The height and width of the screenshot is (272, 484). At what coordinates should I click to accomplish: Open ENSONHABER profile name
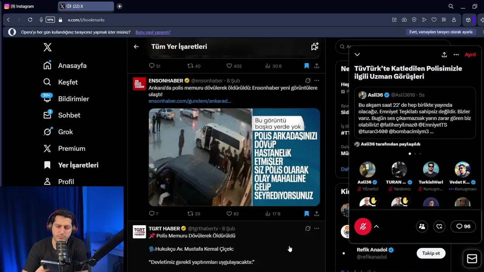166,80
